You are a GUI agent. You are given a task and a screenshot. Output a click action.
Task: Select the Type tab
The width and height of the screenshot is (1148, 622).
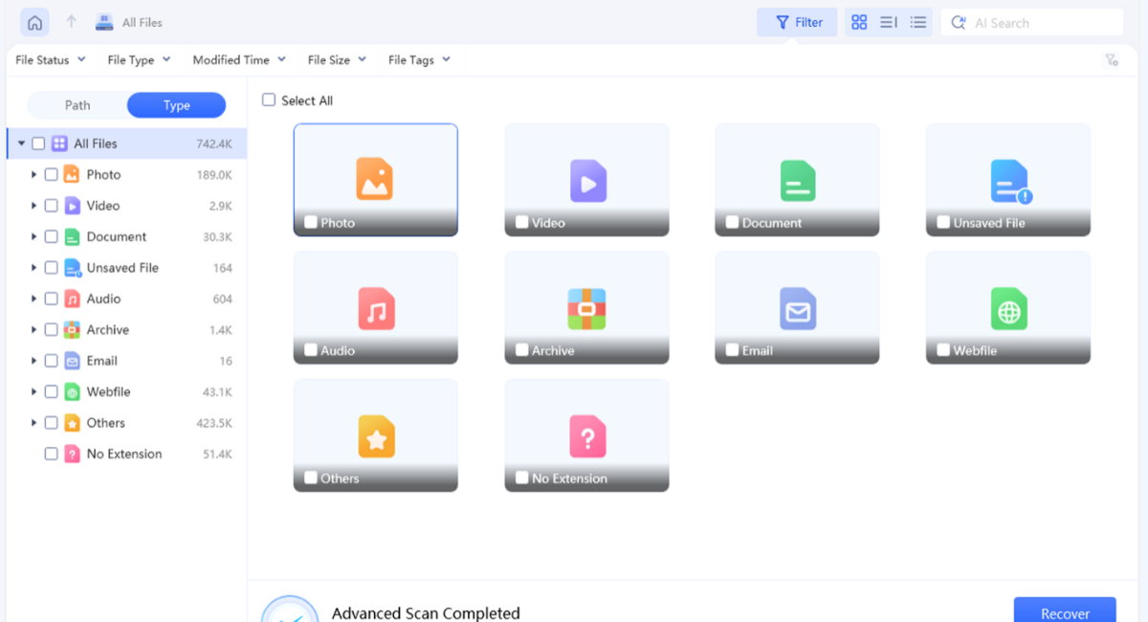click(x=177, y=105)
